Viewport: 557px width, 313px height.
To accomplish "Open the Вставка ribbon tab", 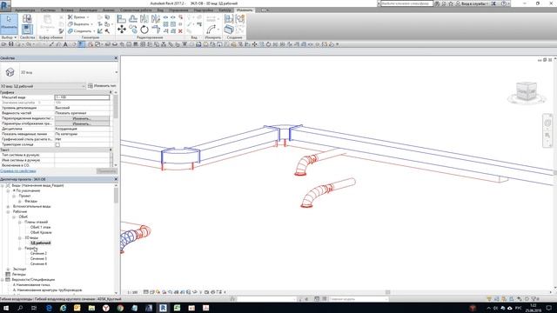I will point(68,10).
